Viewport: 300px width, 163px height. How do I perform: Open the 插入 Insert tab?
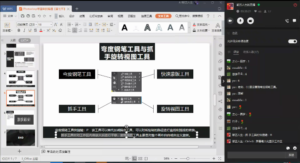61,16
